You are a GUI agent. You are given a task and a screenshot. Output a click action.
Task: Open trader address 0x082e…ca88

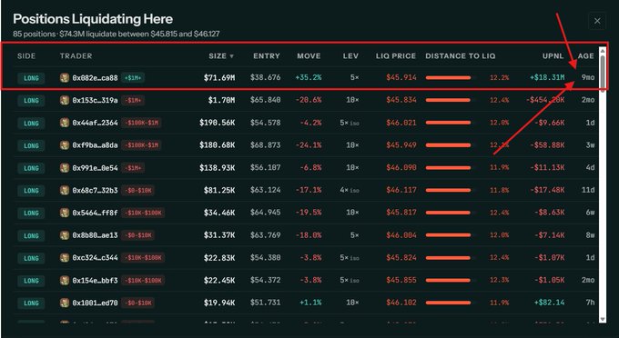[96, 78]
